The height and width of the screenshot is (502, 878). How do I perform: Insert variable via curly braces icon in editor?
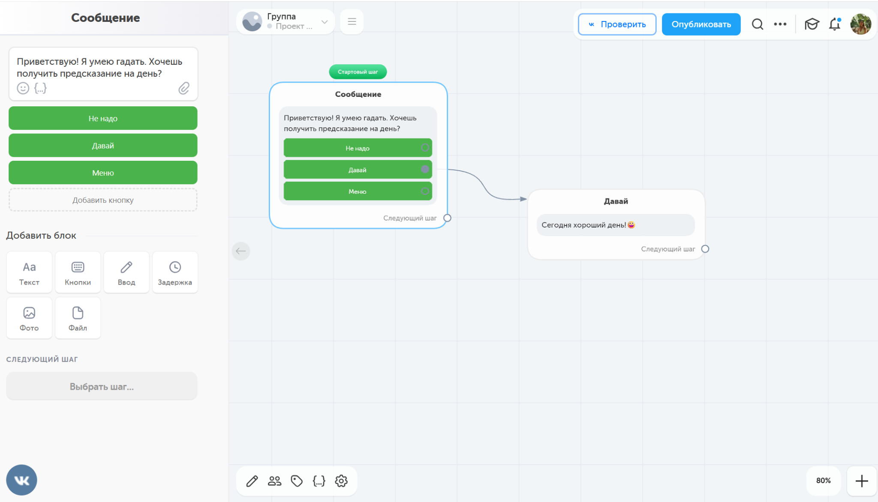[40, 88]
